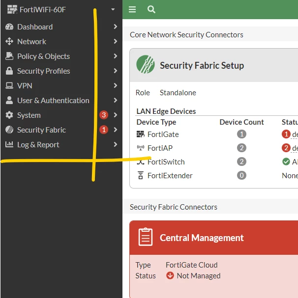Click the Network arrows icon
The width and height of the screenshot is (298, 298).
pos(9,41)
